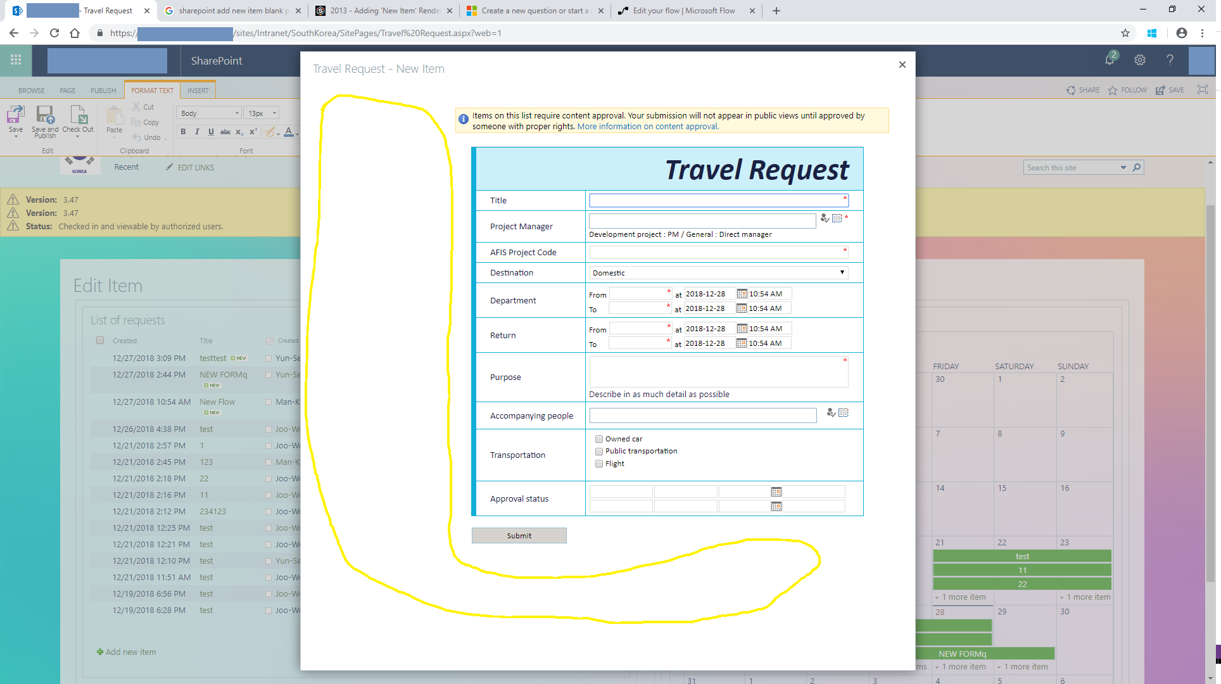Click the Submit button

pyautogui.click(x=519, y=536)
